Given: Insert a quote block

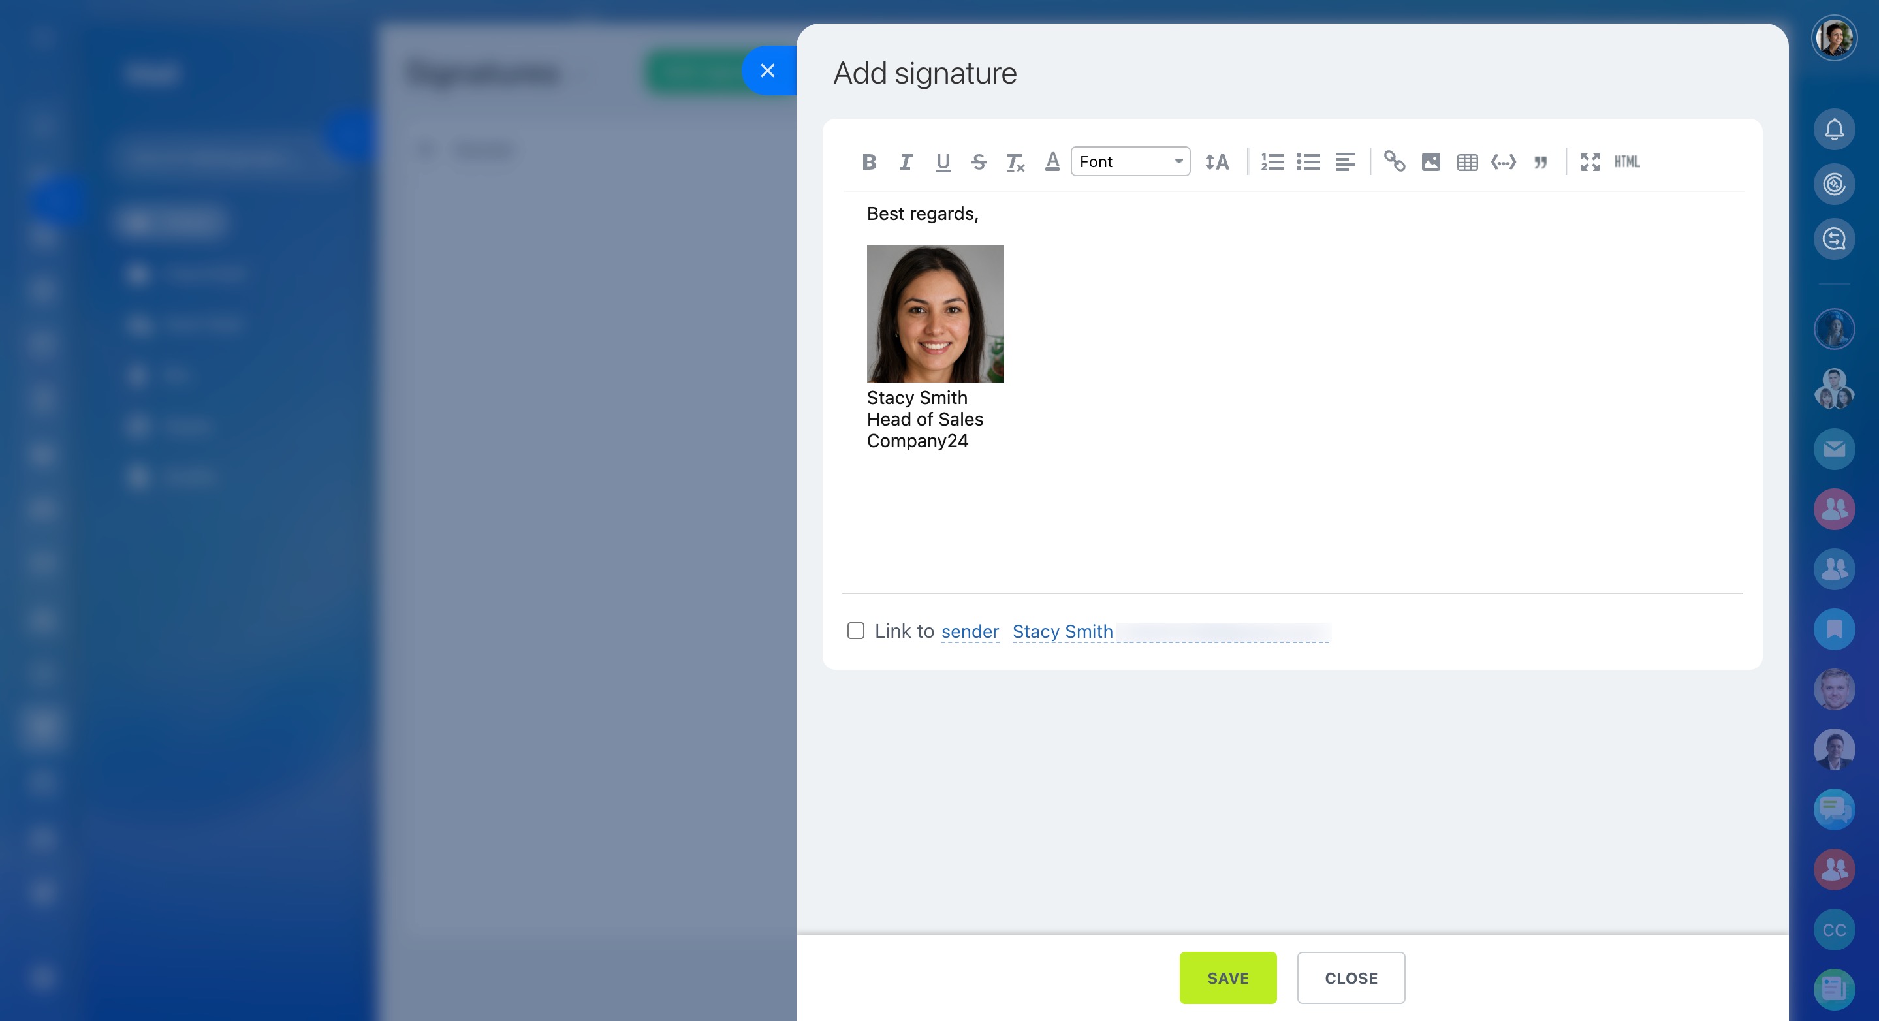Looking at the screenshot, I should pos(1541,162).
